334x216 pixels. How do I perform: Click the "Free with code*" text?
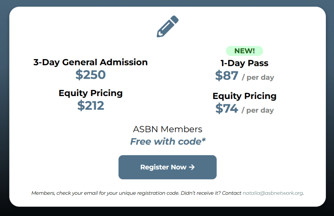pyautogui.click(x=168, y=141)
